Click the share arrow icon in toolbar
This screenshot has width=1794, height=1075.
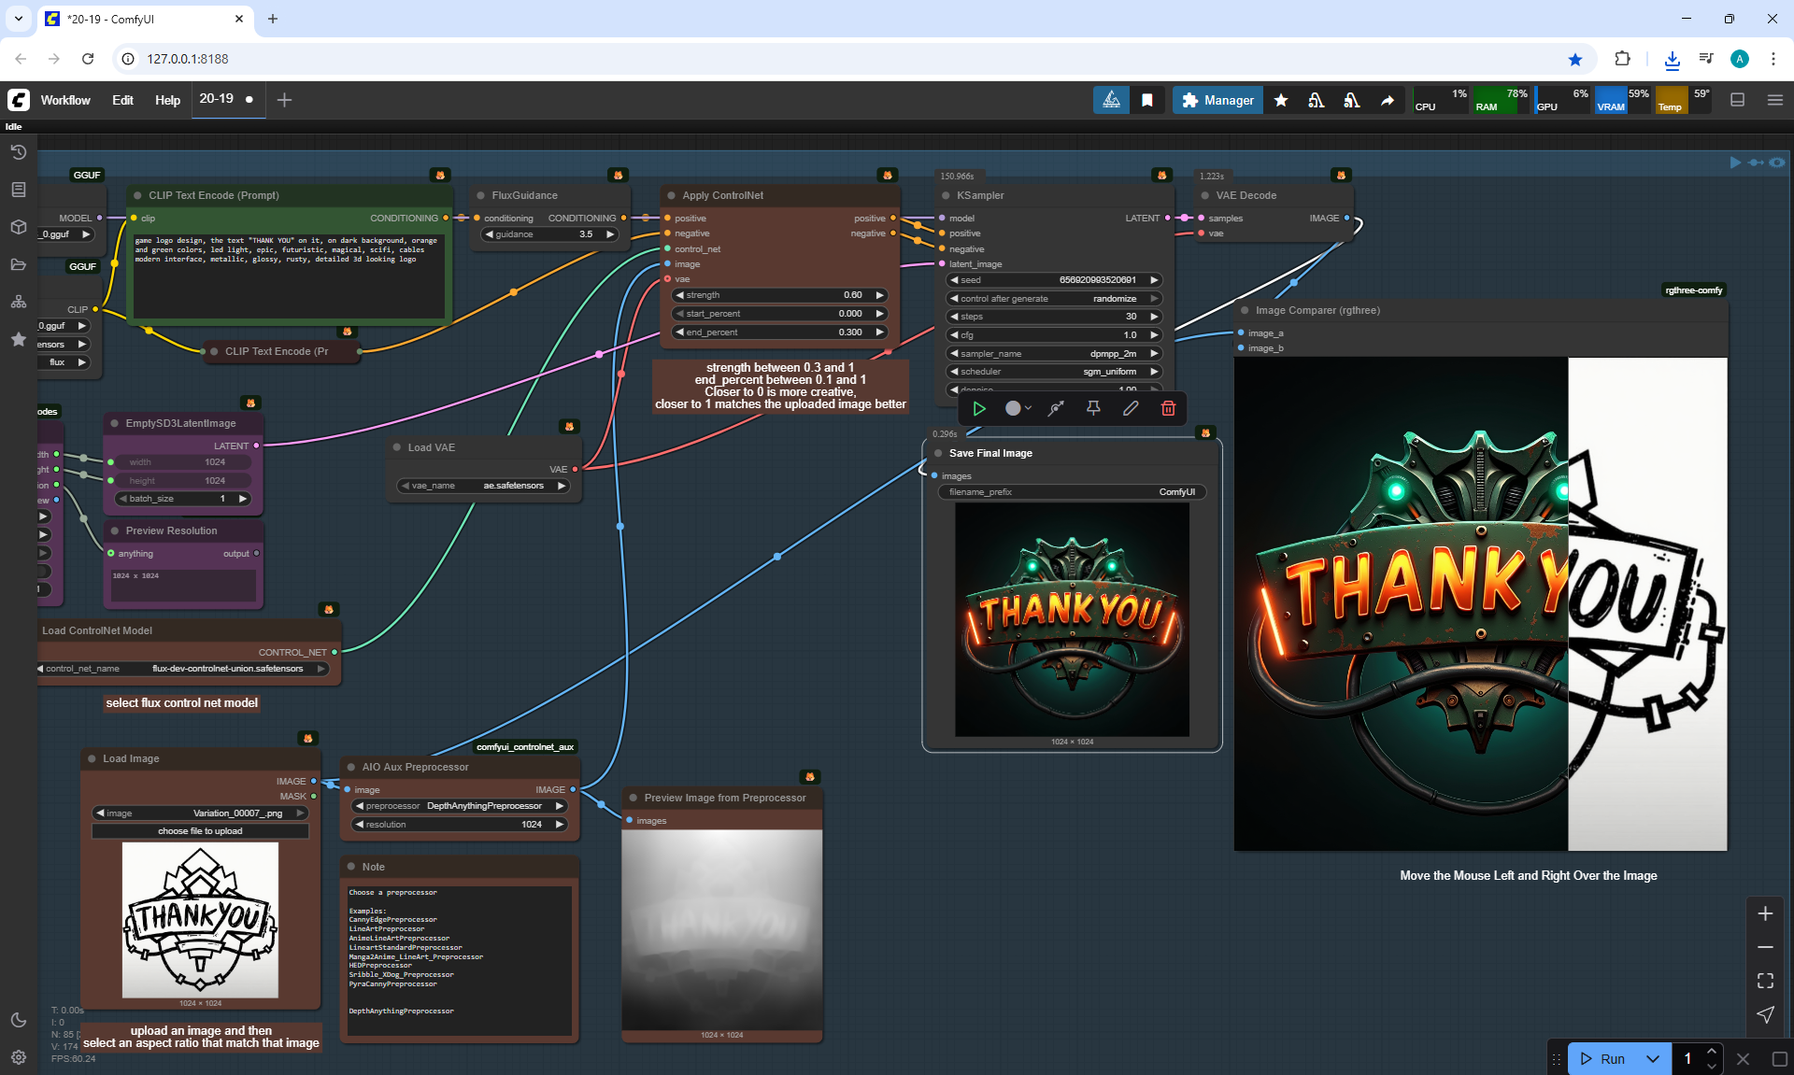point(1388,100)
